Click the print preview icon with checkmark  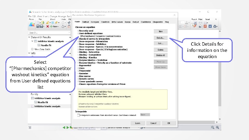[200, 26]
